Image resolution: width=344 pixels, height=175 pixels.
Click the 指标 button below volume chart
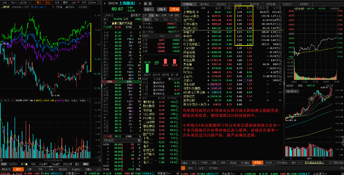pos(3,164)
